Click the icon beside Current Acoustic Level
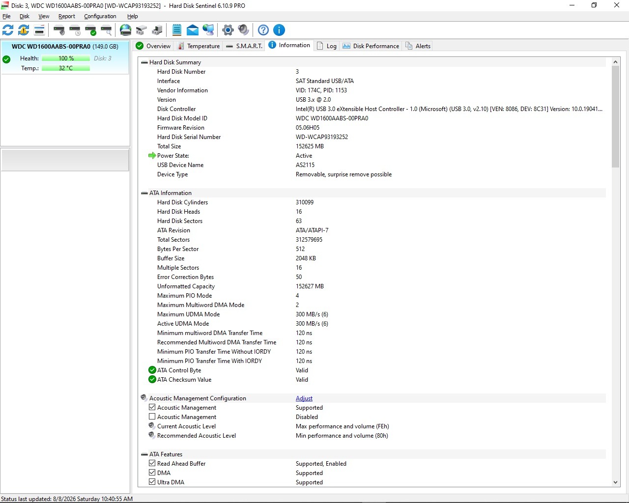 coord(152,426)
